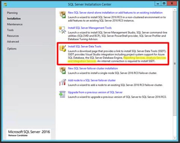Click the 'SQL Server Installation Center' title text
Viewport: 180px width, 143px height.
(x=89, y=4)
